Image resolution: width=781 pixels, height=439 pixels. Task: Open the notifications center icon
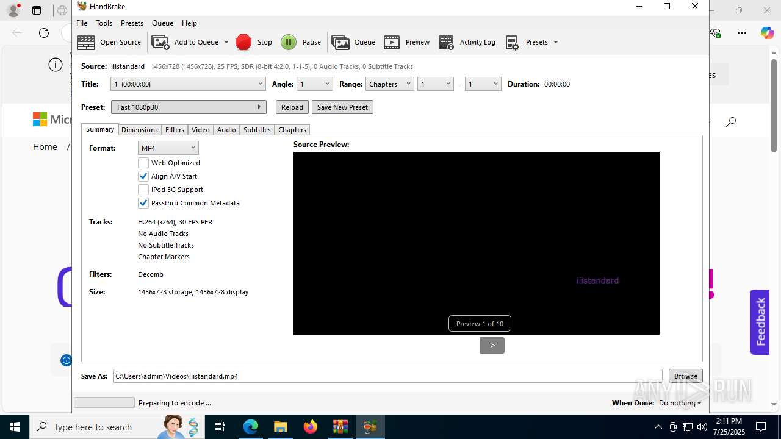[761, 427]
